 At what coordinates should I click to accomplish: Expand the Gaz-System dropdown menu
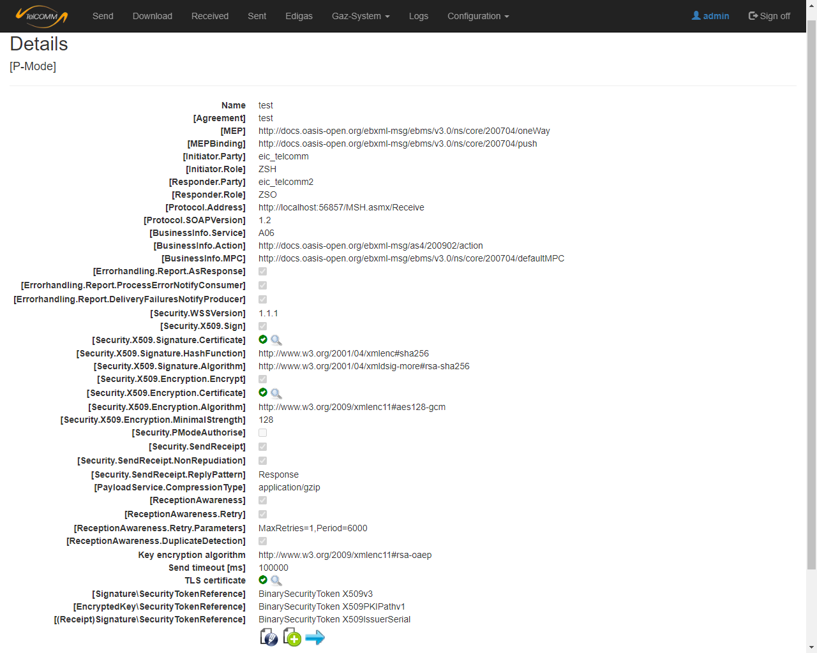point(361,16)
